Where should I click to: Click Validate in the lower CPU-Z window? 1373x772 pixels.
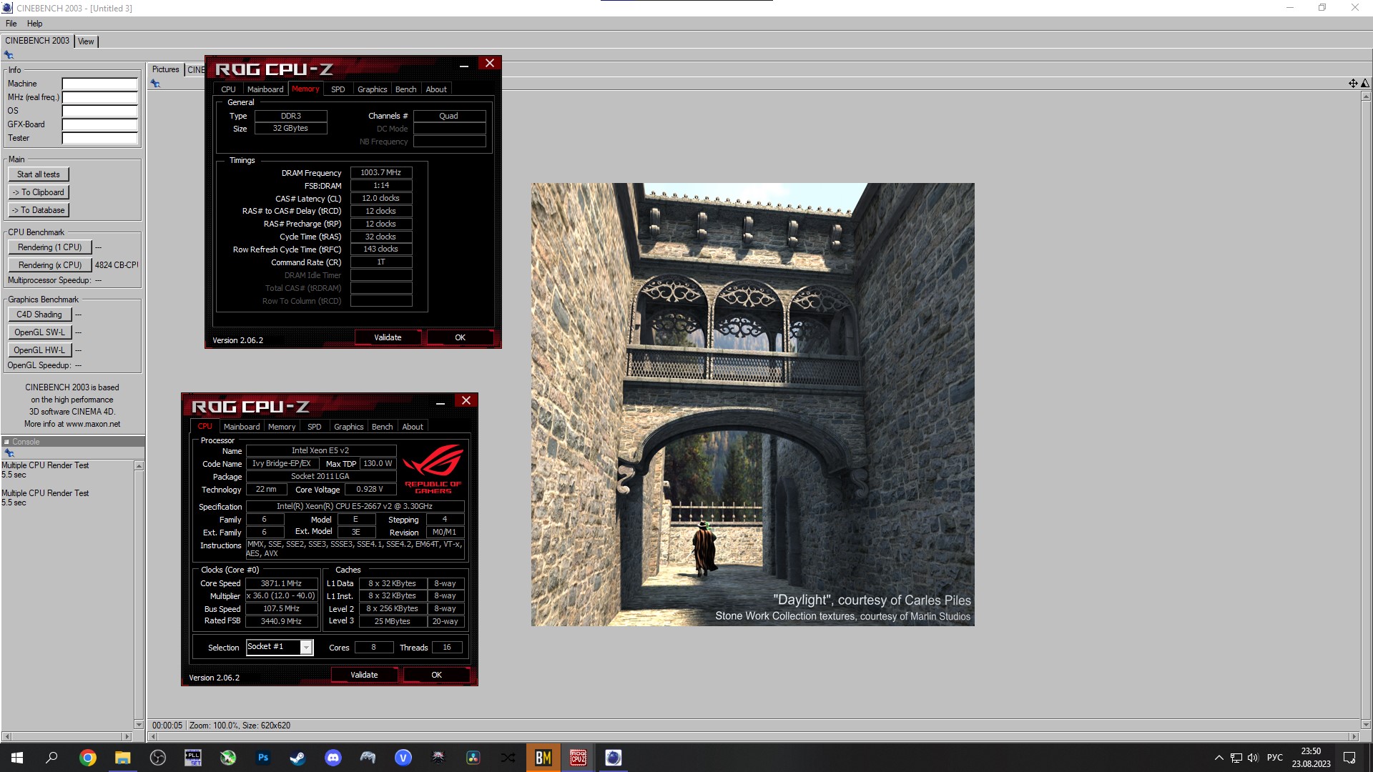click(x=364, y=675)
